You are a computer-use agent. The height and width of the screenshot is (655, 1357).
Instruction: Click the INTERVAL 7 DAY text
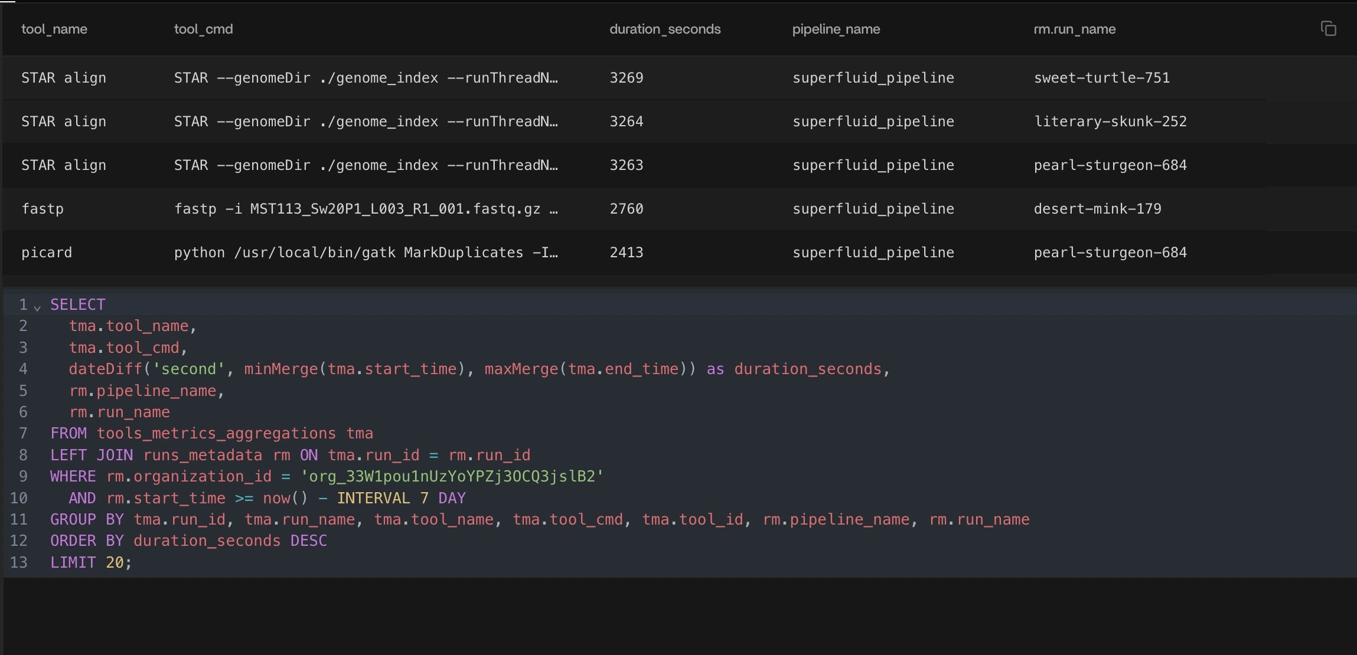[x=401, y=498]
